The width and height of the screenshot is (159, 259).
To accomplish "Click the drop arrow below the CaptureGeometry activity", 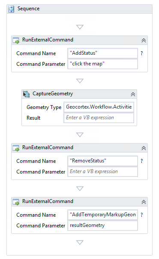I will (x=80, y=135).
